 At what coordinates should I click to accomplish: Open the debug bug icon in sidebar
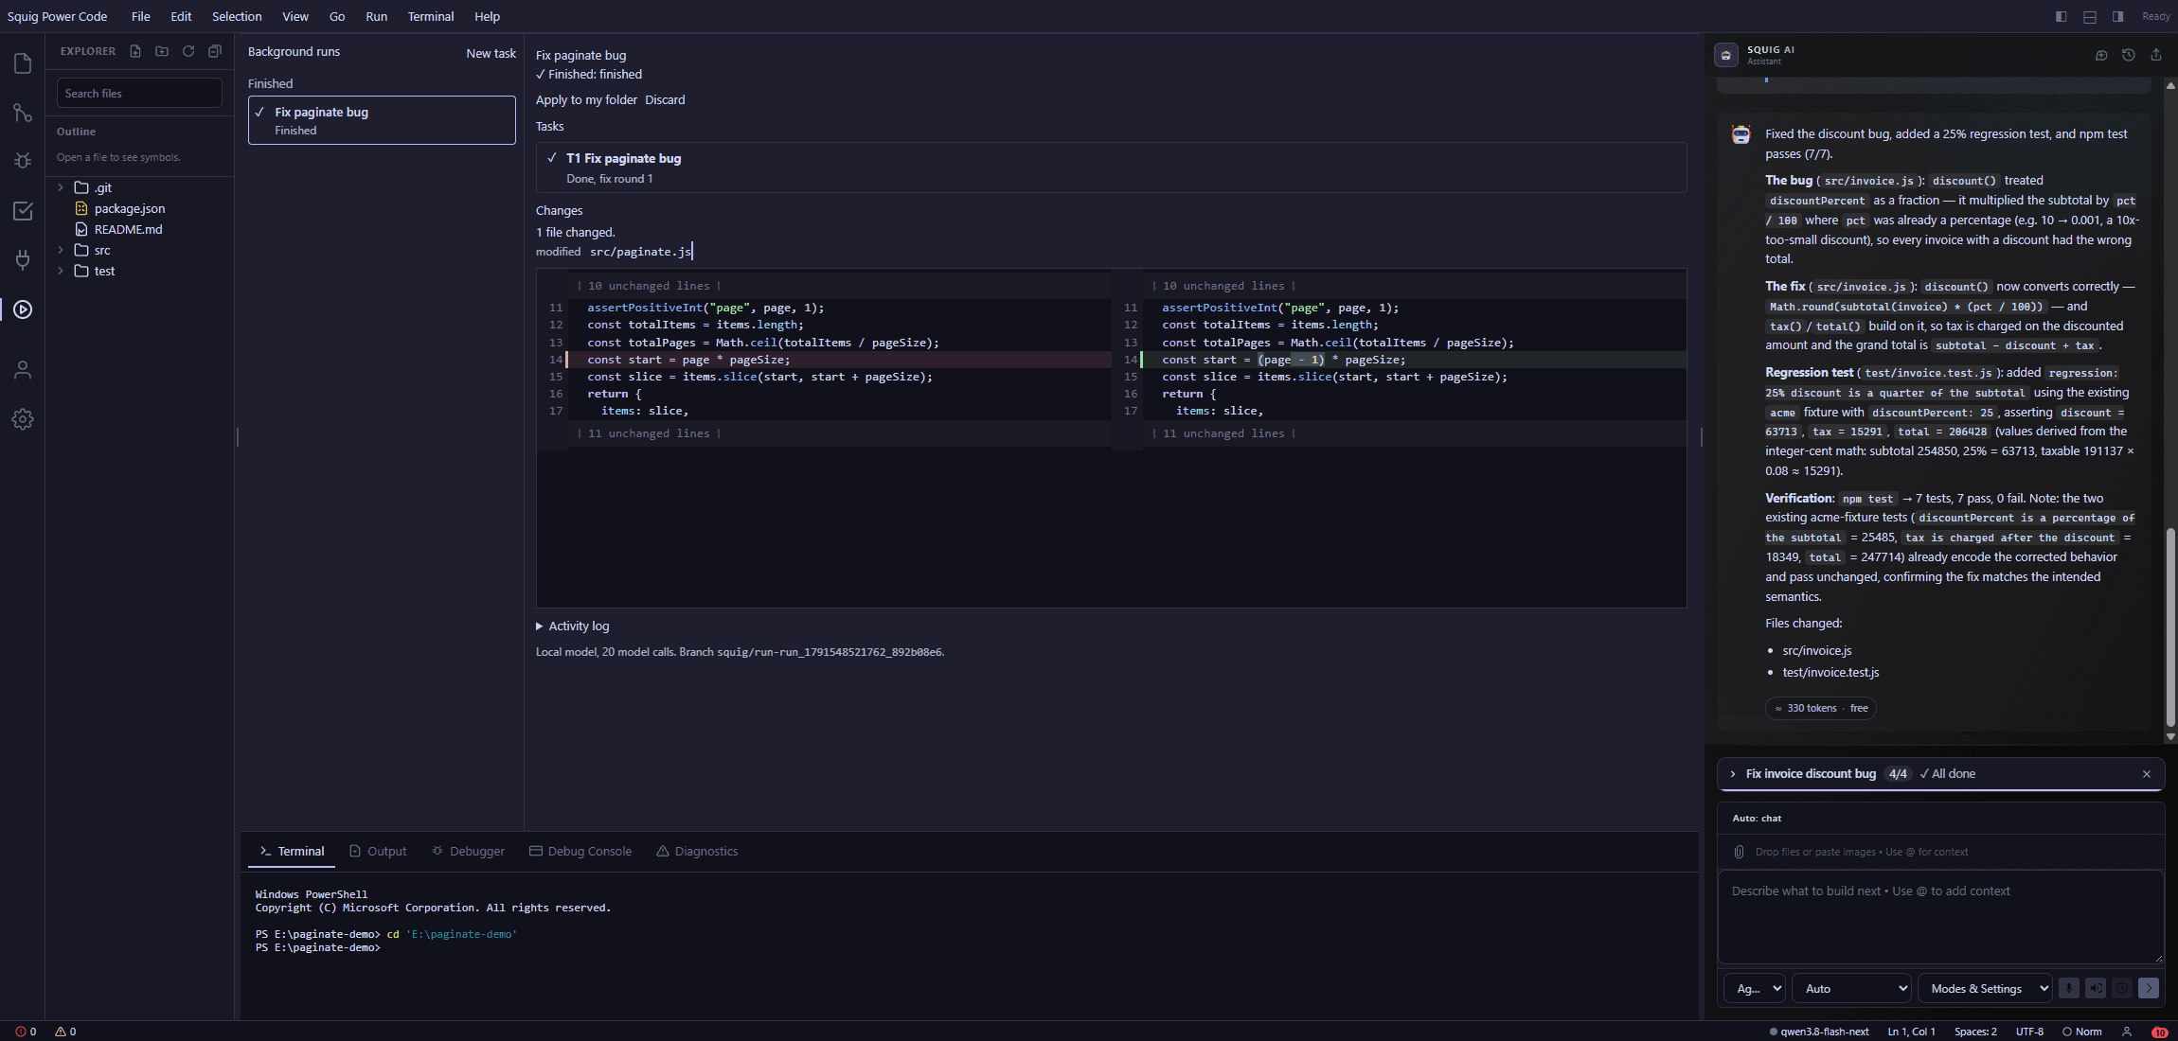point(23,161)
